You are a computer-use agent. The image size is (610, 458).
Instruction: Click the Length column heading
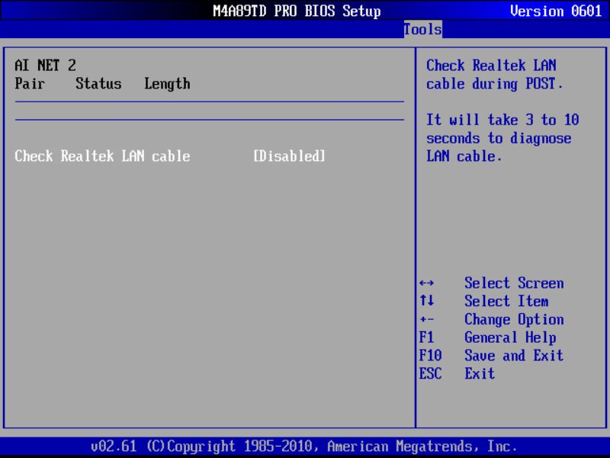point(166,83)
